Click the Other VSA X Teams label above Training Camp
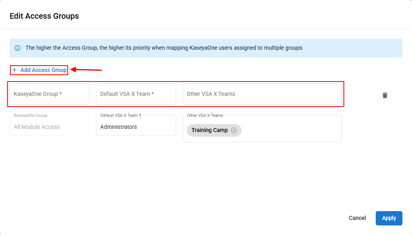The image size is (412, 235). (205, 115)
